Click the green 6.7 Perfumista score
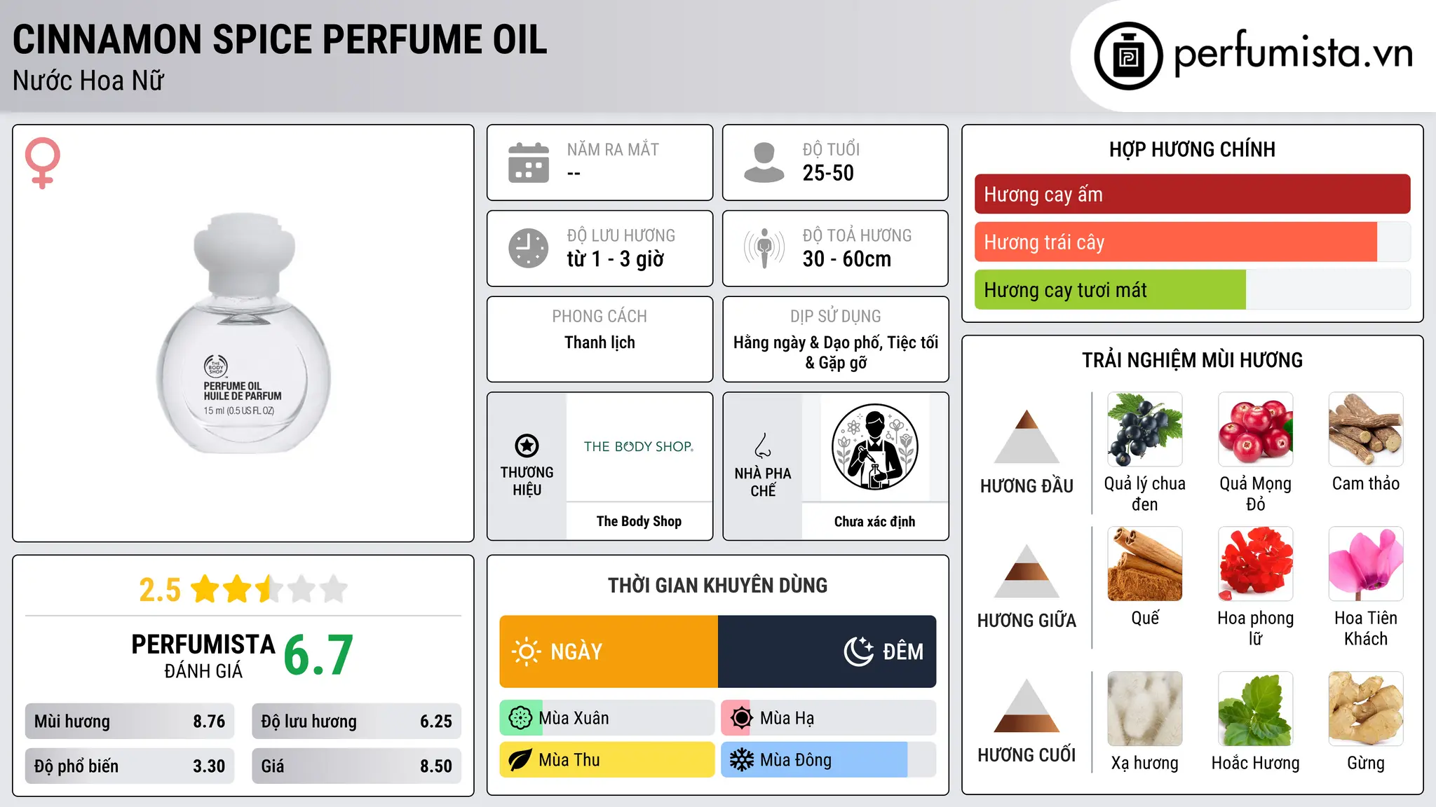The width and height of the screenshot is (1436, 807). [x=318, y=656]
